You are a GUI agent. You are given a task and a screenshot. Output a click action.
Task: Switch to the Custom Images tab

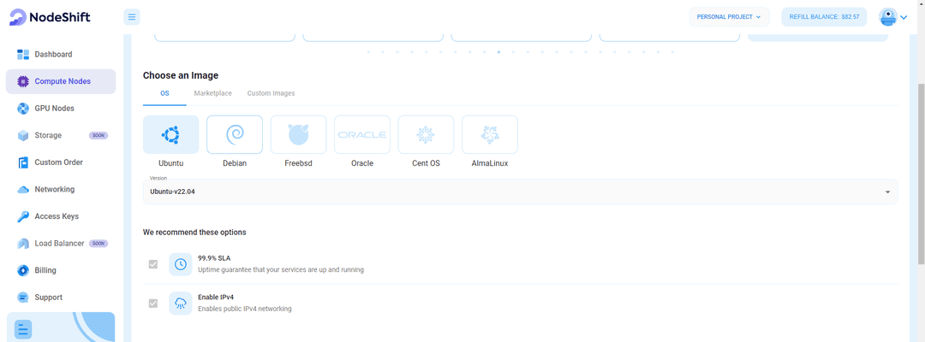coord(271,92)
